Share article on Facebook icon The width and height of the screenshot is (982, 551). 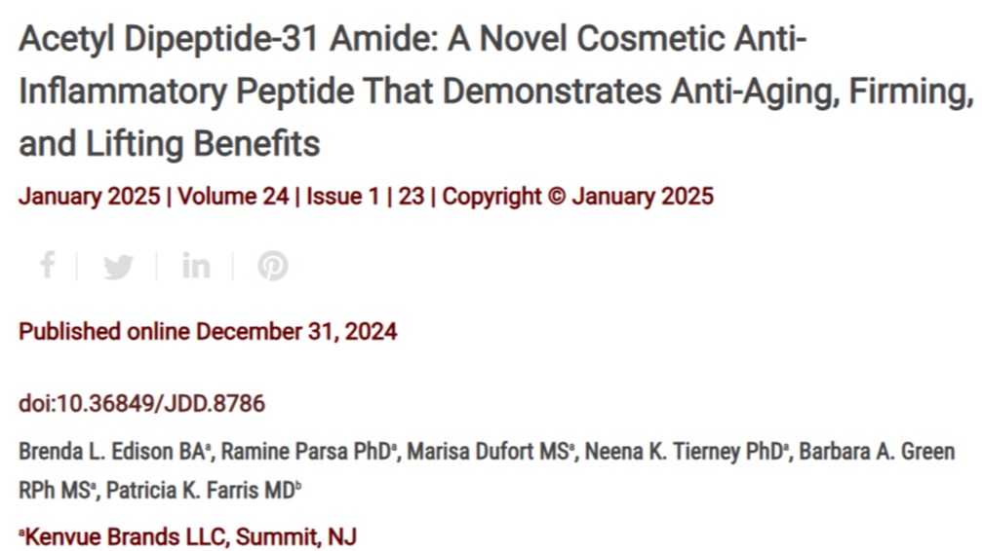pyautogui.click(x=48, y=265)
